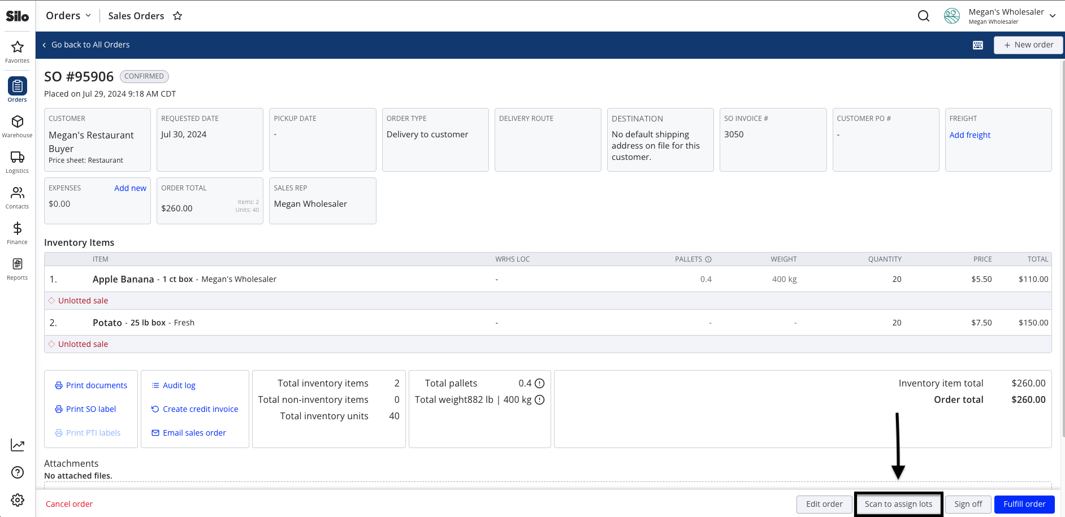The height and width of the screenshot is (517, 1065).
Task: Click the $110.00 total for Apple Banana
Action: click(x=1033, y=279)
